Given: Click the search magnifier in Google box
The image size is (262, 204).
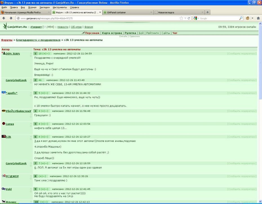Looking at the screenshot, I should 241,18.
